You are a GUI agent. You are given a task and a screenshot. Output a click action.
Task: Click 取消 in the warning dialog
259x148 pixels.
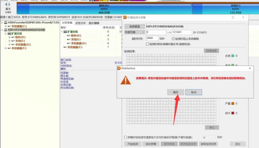pyautogui.click(x=194, y=92)
